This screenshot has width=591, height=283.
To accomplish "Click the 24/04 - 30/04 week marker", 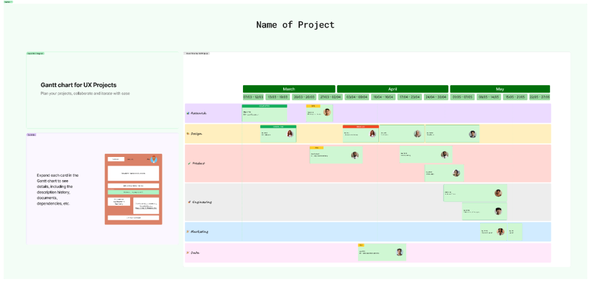I will pyautogui.click(x=435, y=97).
